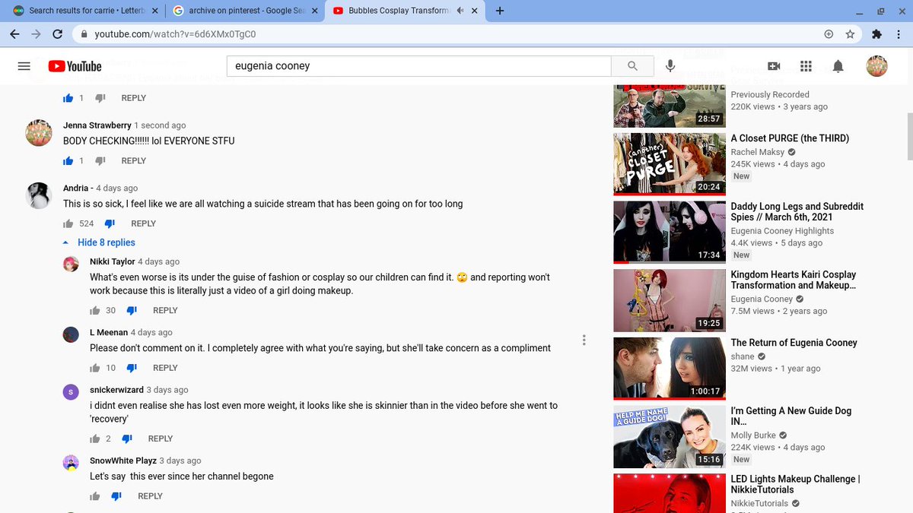Open the notifications bell
The image size is (913, 513).
pos(838,66)
